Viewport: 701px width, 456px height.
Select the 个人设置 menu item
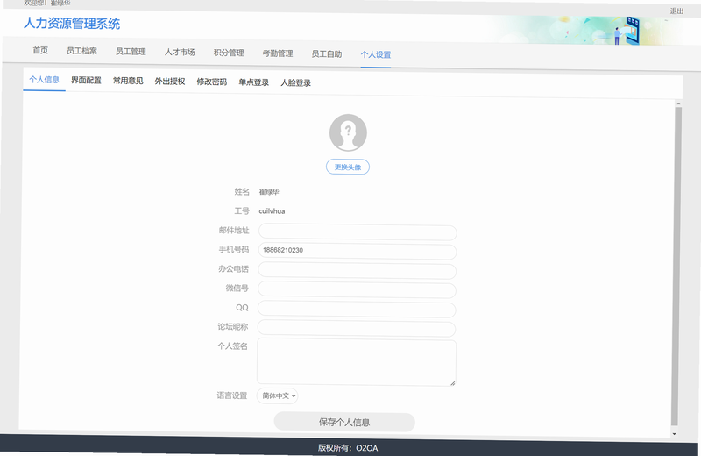tap(376, 54)
